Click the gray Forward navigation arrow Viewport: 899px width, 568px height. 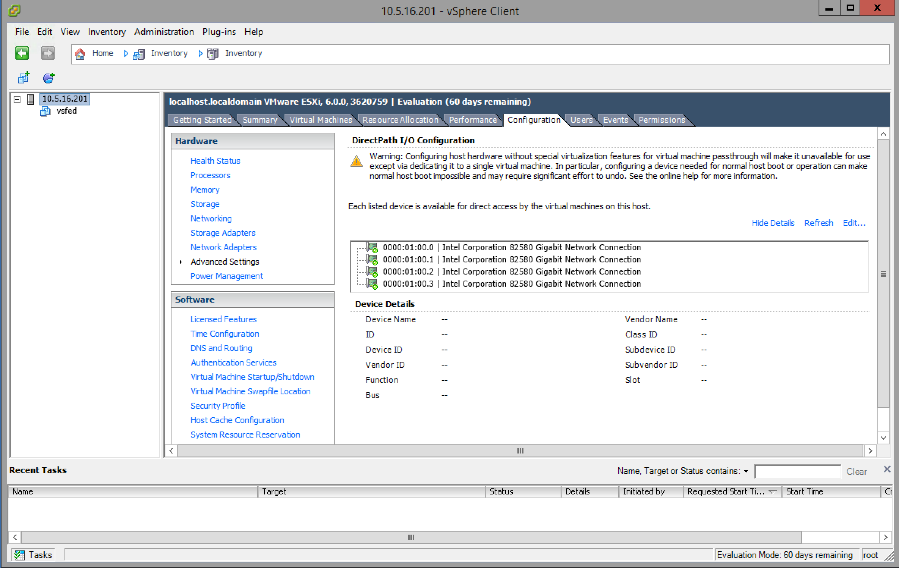point(47,53)
